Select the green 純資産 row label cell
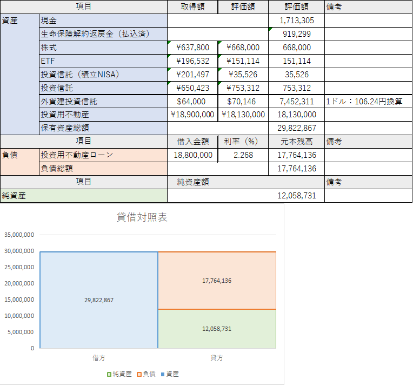This screenshot has height=386, width=413. (x=84, y=196)
